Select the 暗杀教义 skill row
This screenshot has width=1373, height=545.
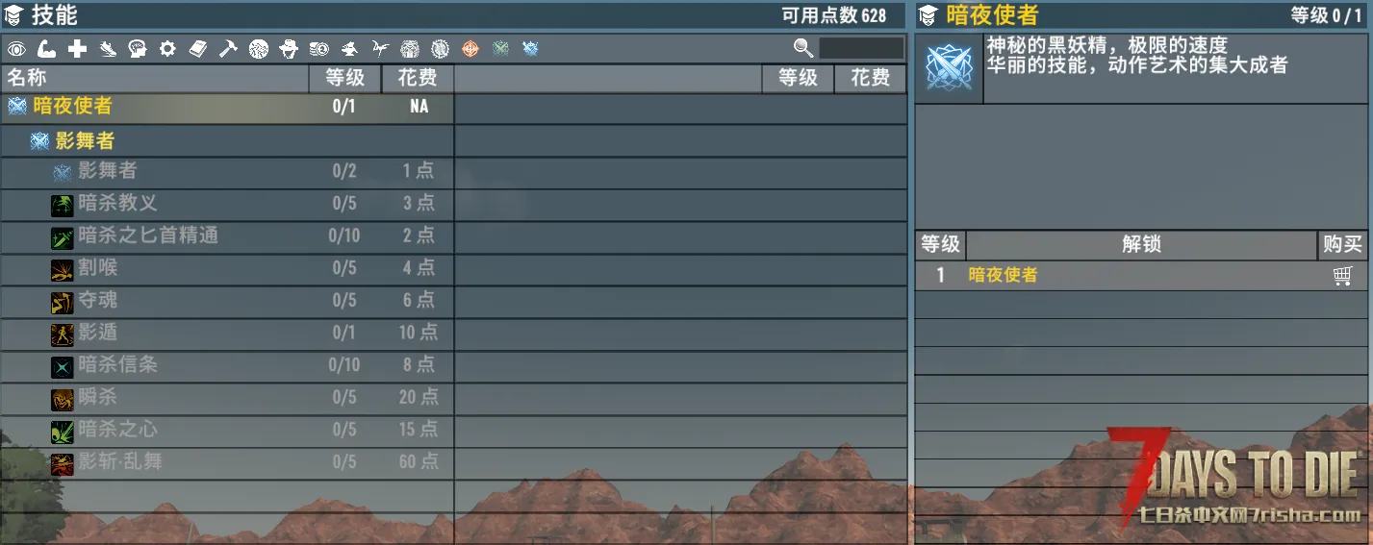[x=117, y=203]
